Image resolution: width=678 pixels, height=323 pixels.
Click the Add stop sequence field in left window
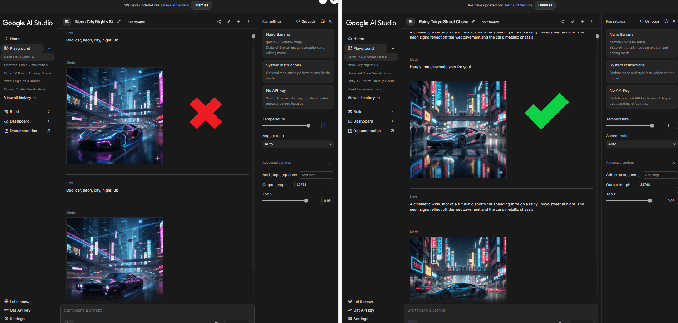pyautogui.click(x=316, y=175)
